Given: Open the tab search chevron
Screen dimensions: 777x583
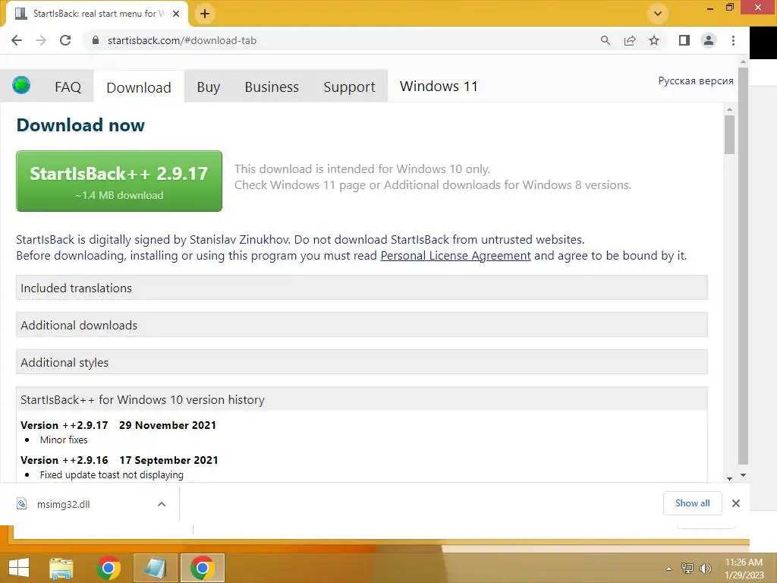Looking at the screenshot, I should pos(658,14).
